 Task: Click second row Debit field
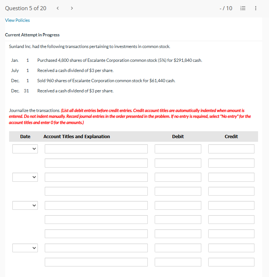click(x=178, y=163)
